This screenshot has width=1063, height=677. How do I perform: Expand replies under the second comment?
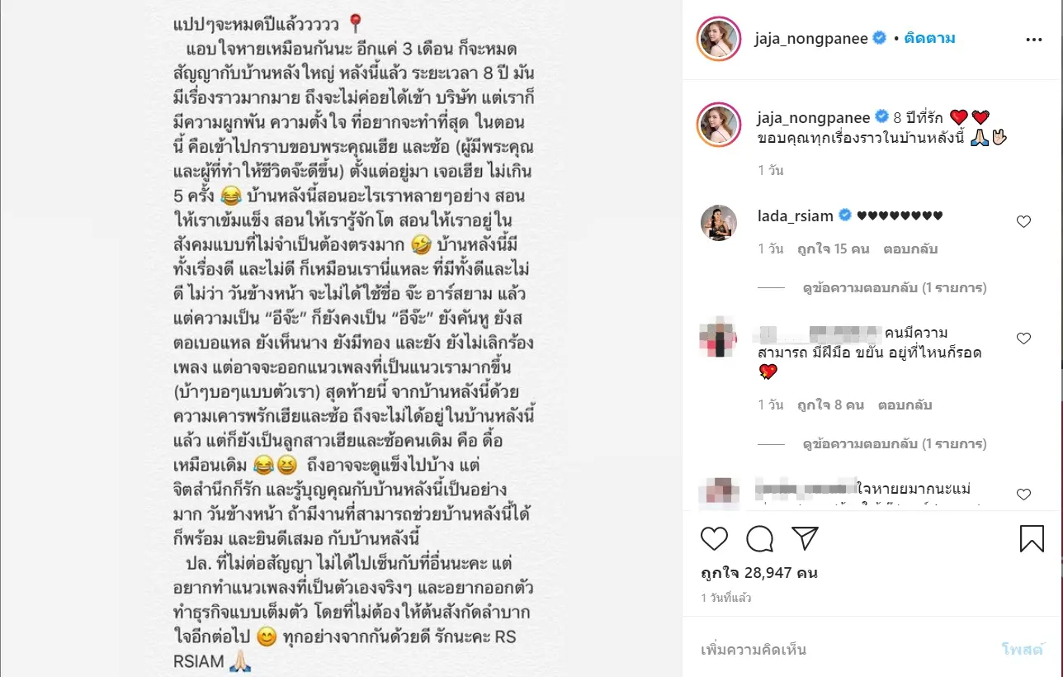(895, 444)
